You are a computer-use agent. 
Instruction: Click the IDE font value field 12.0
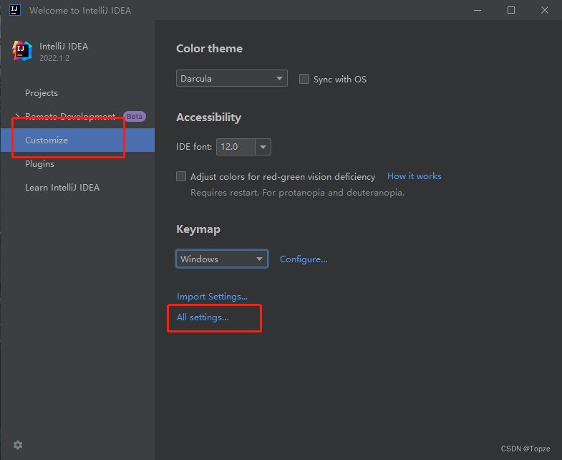236,147
